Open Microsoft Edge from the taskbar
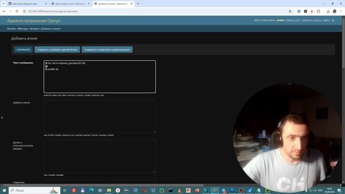 pos(91,190)
